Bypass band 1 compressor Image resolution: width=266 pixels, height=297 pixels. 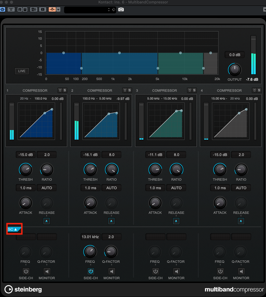pyautogui.click(x=60, y=90)
